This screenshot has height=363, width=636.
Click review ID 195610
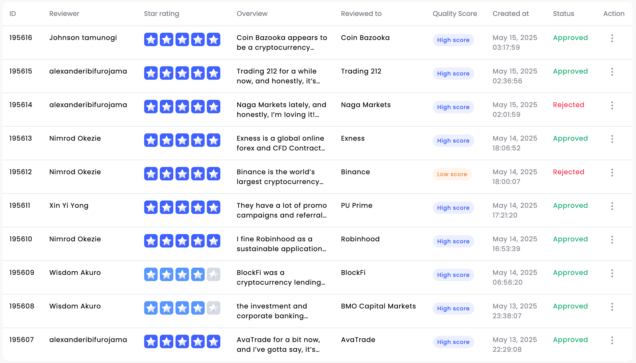tap(21, 239)
